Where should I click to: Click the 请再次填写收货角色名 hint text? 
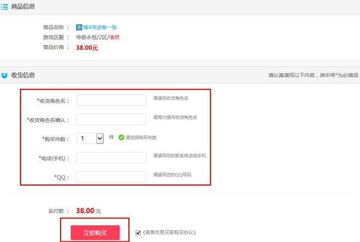click(x=175, y=118)
